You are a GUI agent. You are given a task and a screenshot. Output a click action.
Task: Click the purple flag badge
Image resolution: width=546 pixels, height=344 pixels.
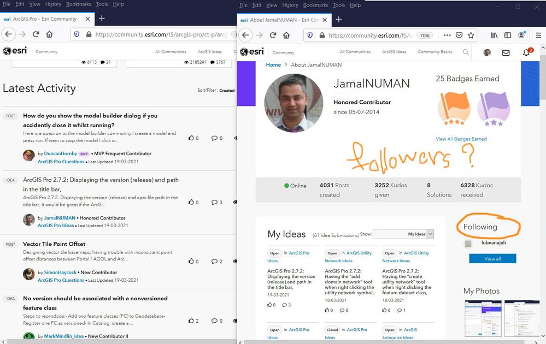click(x=494, y=109)
